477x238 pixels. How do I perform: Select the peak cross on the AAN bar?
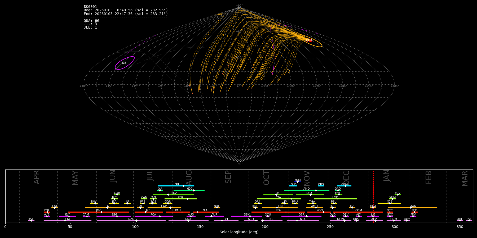(x=411, y=208)
